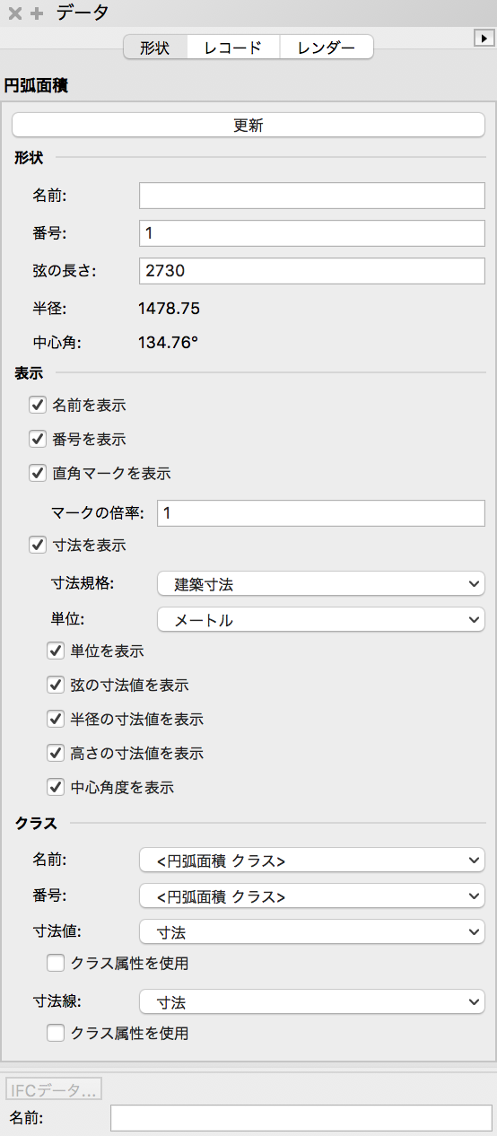
Task: Toggle 直角マークを表示 checkbox
Action: (x=38, y=473)
